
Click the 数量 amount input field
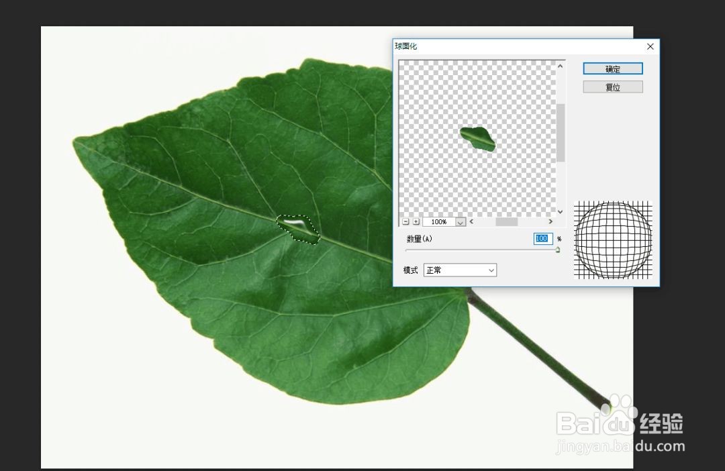[543, 238]
